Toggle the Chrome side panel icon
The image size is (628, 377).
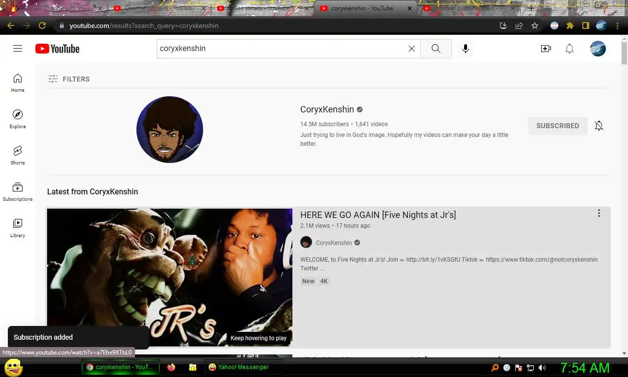[x=585, y=26]
